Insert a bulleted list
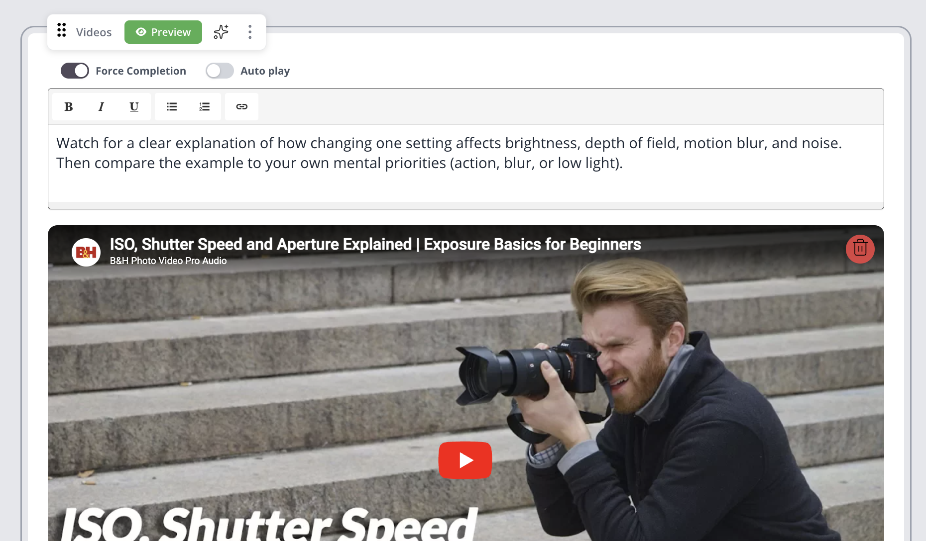 coord(172,106)
